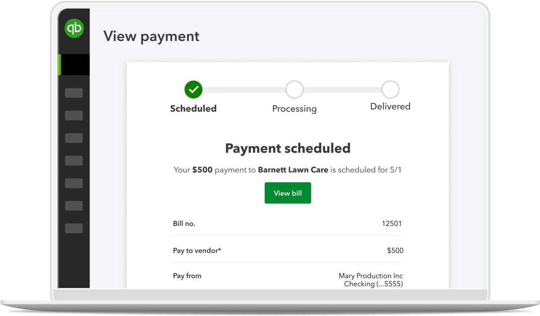Click the green Scheduled checkmark step
This screenshot has width=540, height=316.
pyautogui.click(x=193, y=90)
